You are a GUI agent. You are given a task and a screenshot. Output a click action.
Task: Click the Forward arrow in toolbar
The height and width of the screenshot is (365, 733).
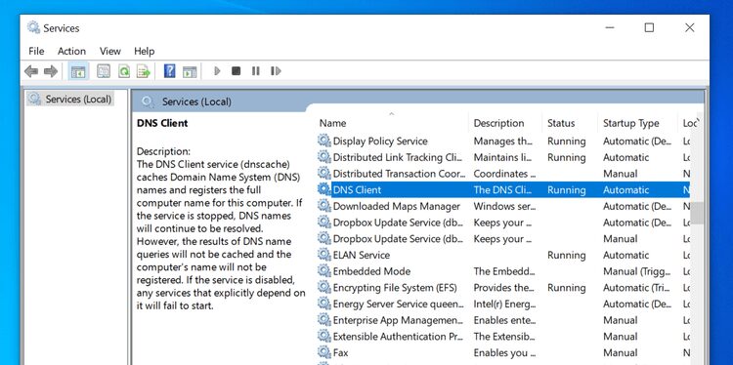click(x=51, y=71)
